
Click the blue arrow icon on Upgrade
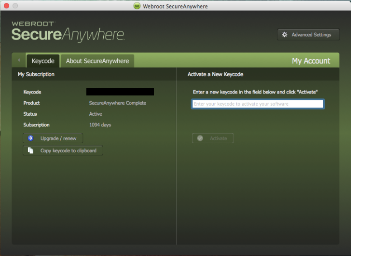30,138
